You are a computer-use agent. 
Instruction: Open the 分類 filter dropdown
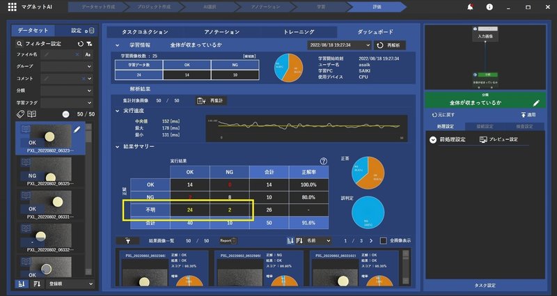point(67,91)
